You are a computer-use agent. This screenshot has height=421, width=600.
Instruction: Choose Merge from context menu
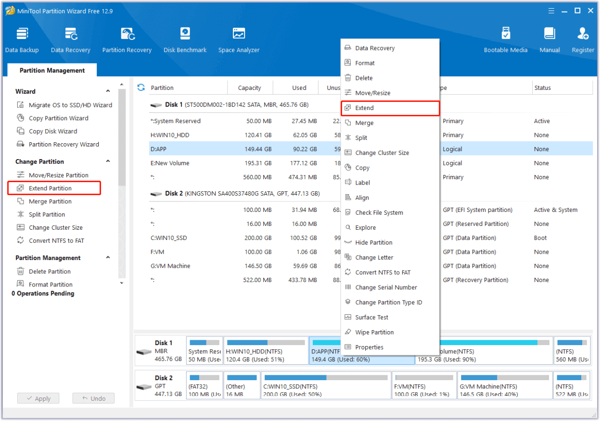pyautogui.click(x=390, y=123)
